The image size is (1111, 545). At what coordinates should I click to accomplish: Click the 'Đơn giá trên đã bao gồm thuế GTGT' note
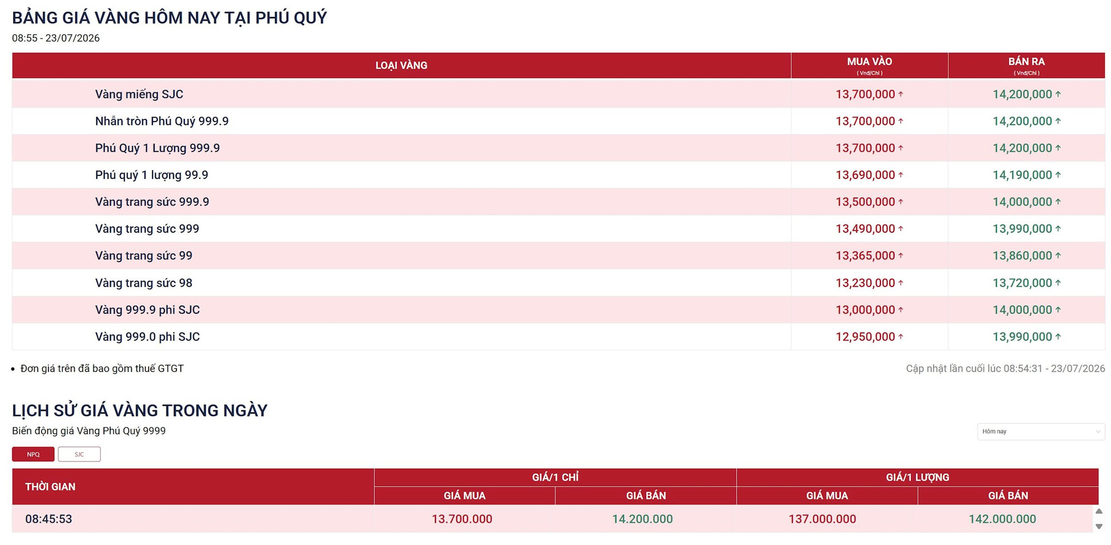[102, 369]
